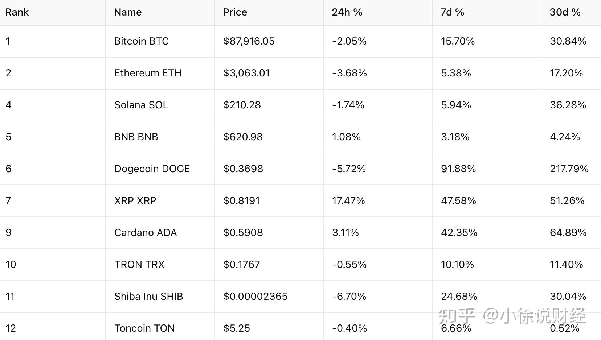Open Shiba Inu SHIB details

tap(148, 297)
